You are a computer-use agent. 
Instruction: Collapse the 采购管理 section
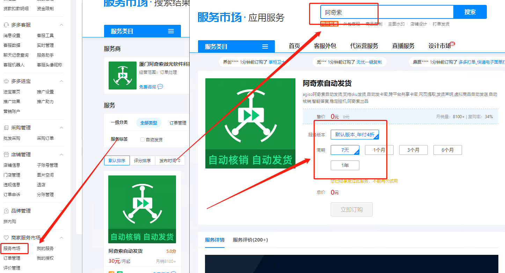pyautogui.click(x=61, y=128)
